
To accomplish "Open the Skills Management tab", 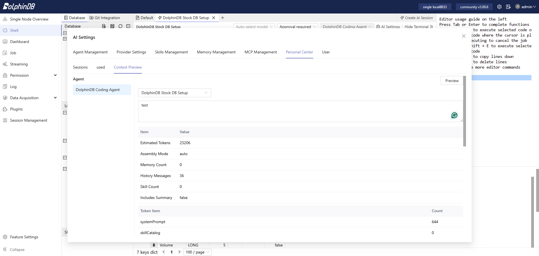I will click(x=172, y=52).
